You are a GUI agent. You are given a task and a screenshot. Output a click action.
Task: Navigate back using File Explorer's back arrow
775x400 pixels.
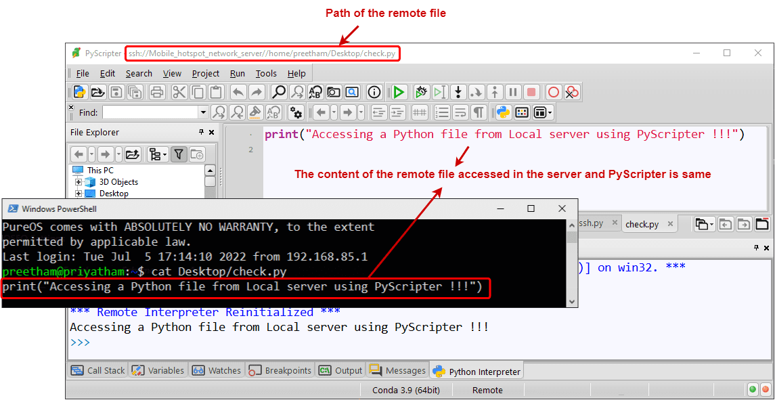point(79,154)
